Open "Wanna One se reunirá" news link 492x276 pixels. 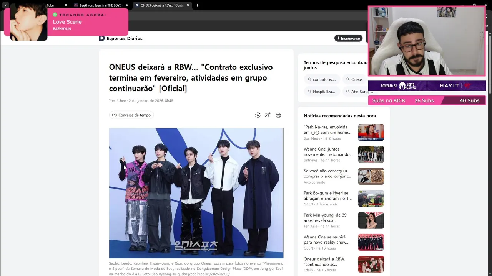326,240
